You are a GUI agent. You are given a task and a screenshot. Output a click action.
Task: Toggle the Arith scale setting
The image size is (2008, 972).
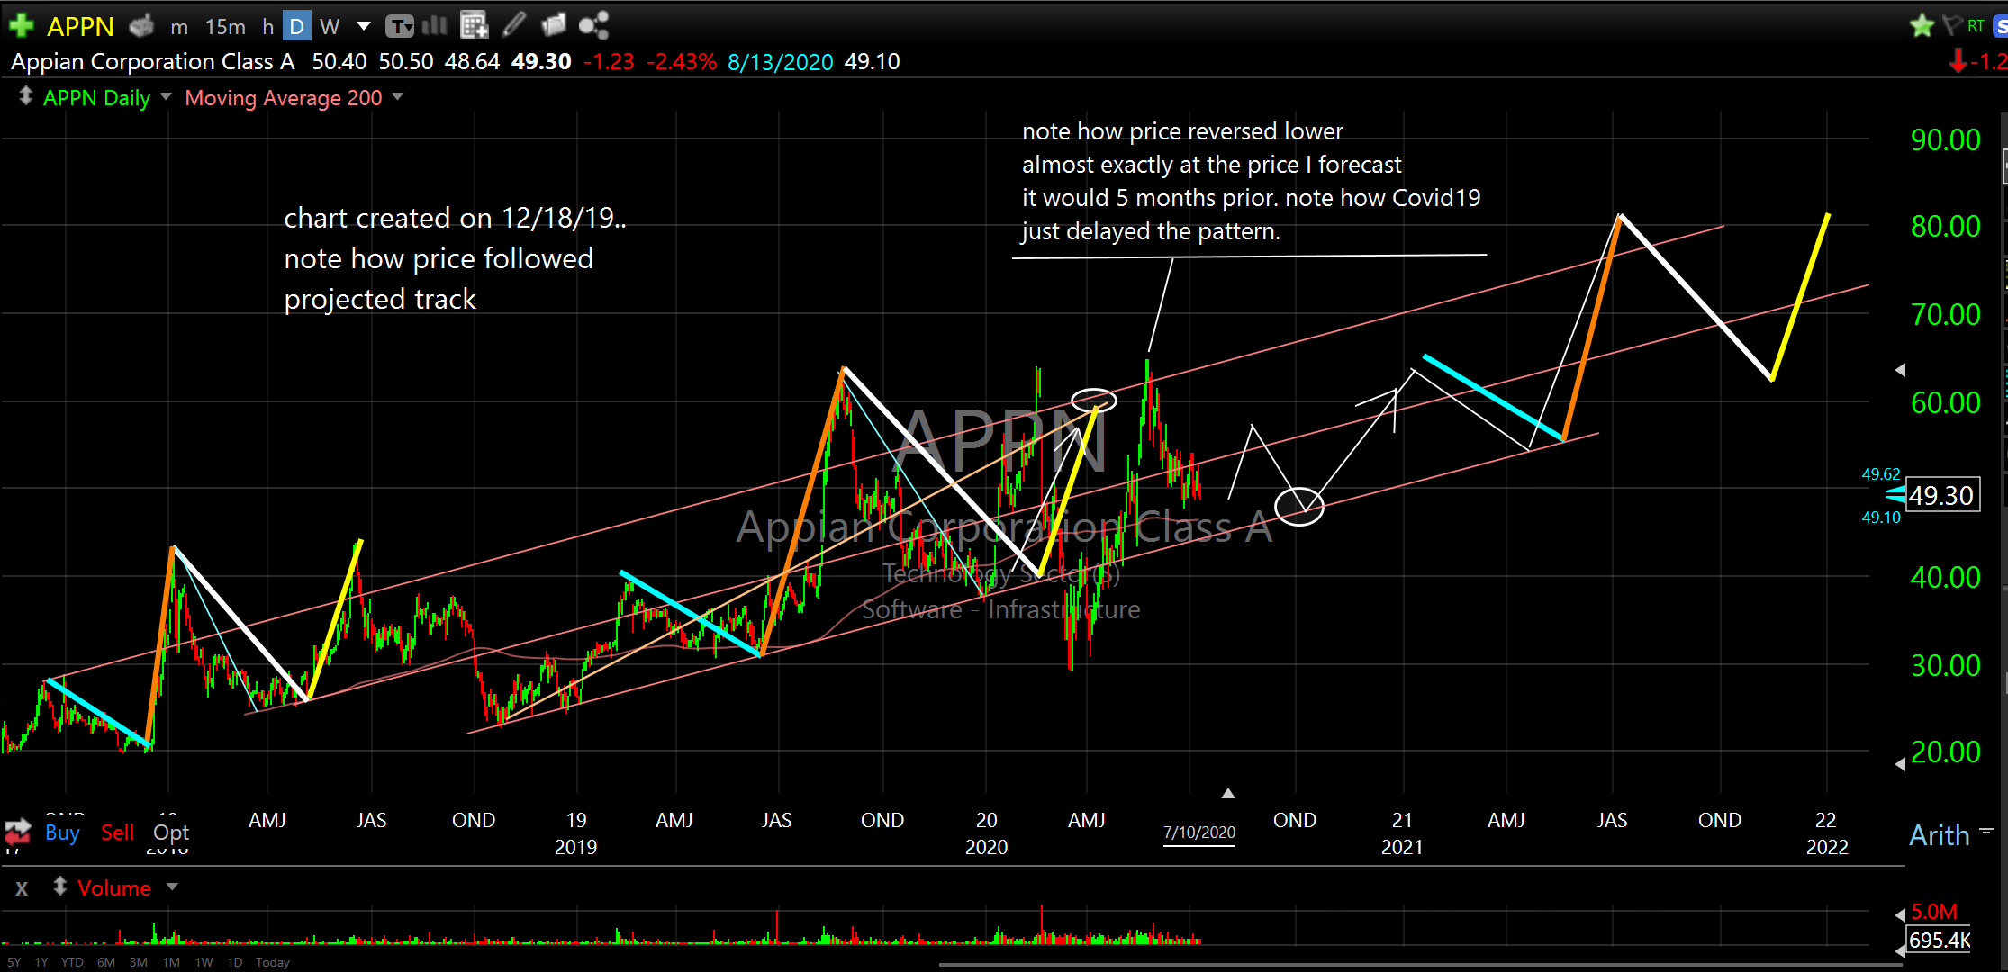coord(1940,835)
